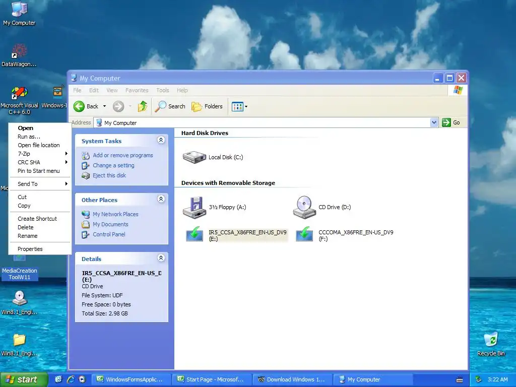
Task: Launch Internet Explorer from quick launch
Action: (x=71, y=379)
